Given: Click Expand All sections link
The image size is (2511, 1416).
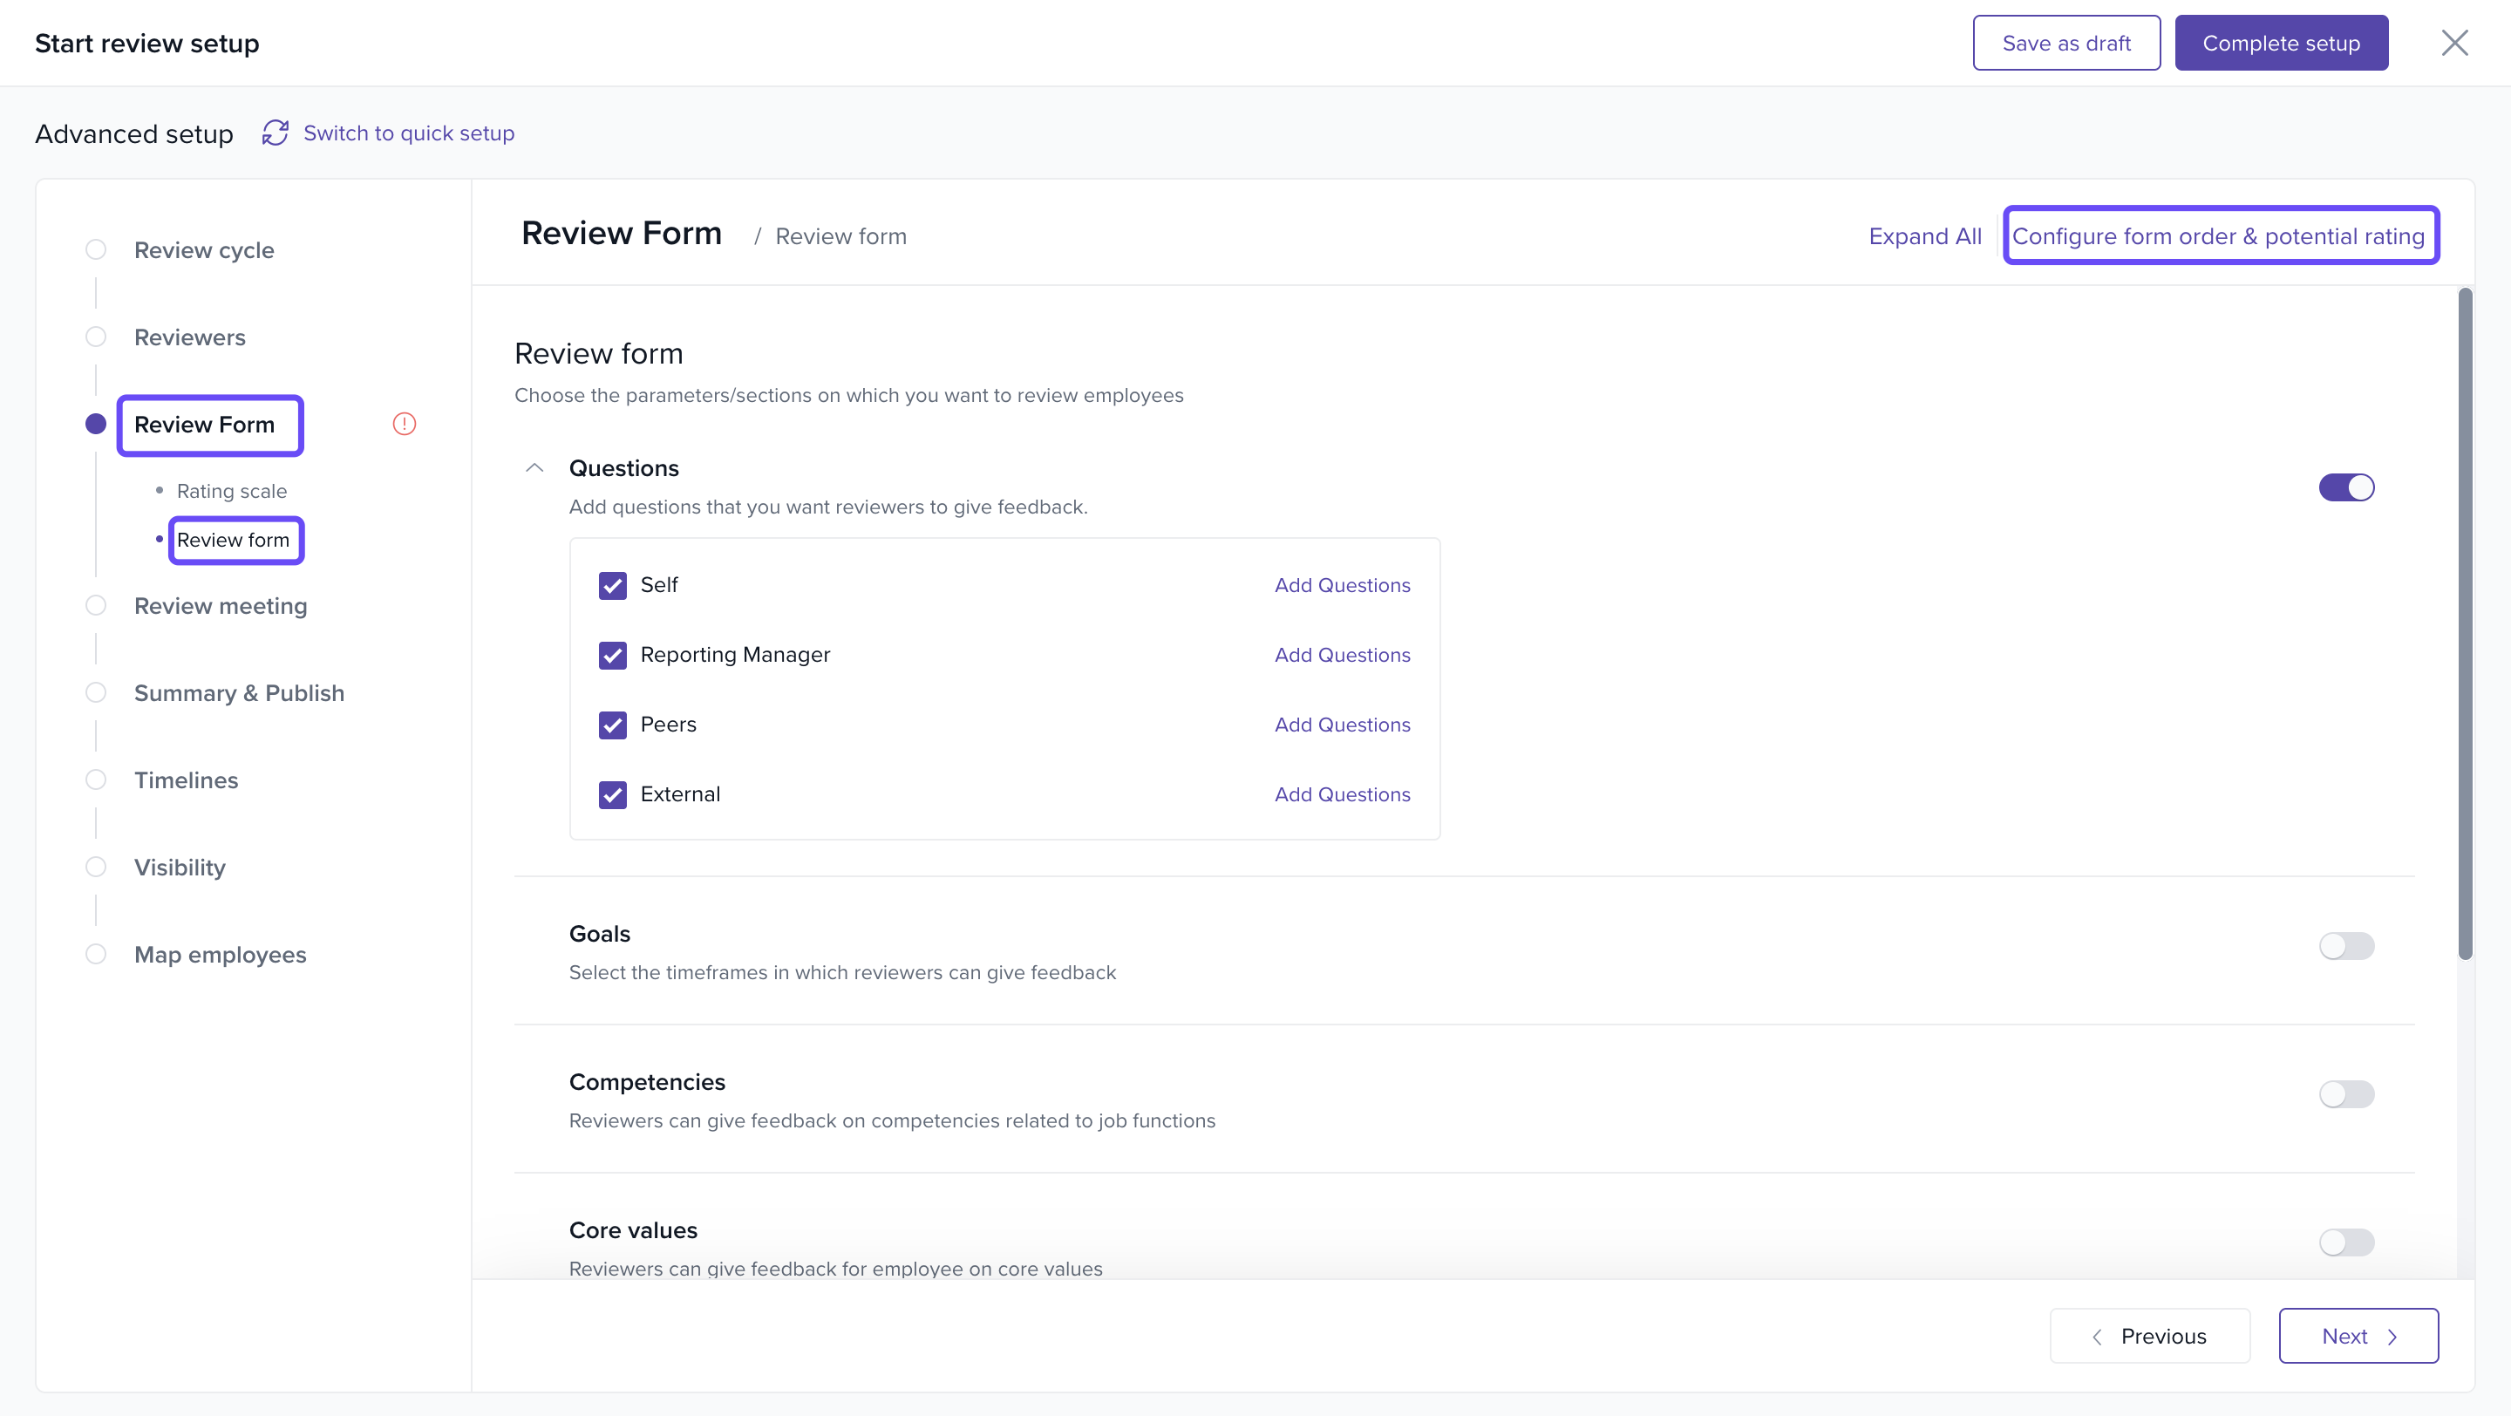Looking at the screenshot, I should pyautogui.click(x=1924, y=235).
